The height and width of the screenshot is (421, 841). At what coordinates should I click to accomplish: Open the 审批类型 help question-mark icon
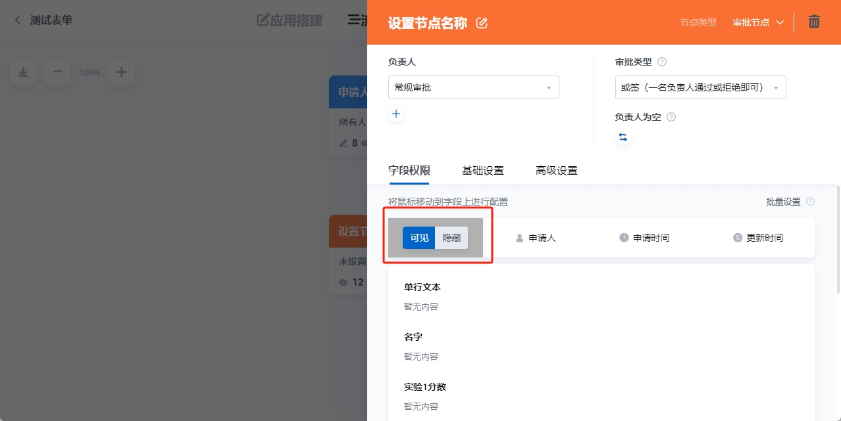(x=661, y=61)
